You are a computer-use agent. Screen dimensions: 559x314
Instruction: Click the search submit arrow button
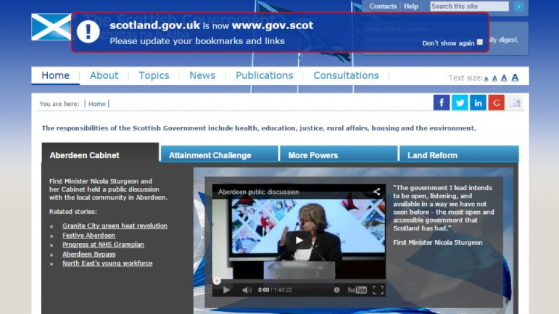point(519,6)
